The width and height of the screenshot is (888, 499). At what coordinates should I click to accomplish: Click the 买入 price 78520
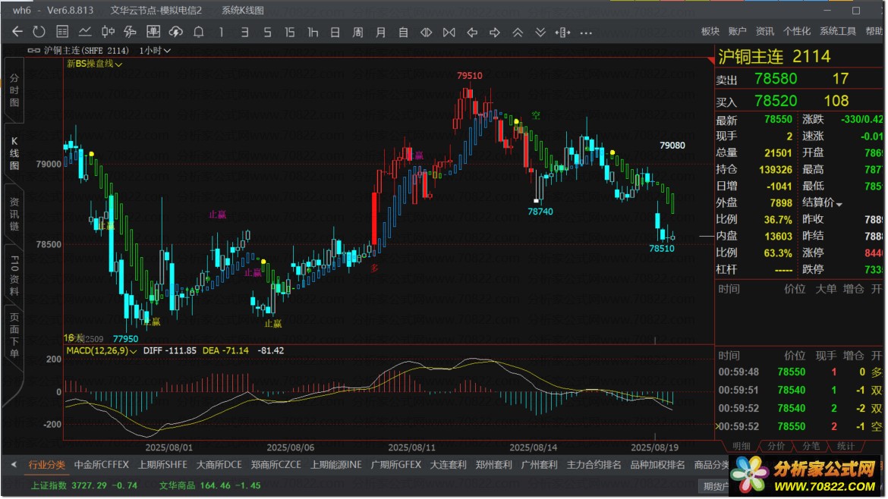pos(776,102)
